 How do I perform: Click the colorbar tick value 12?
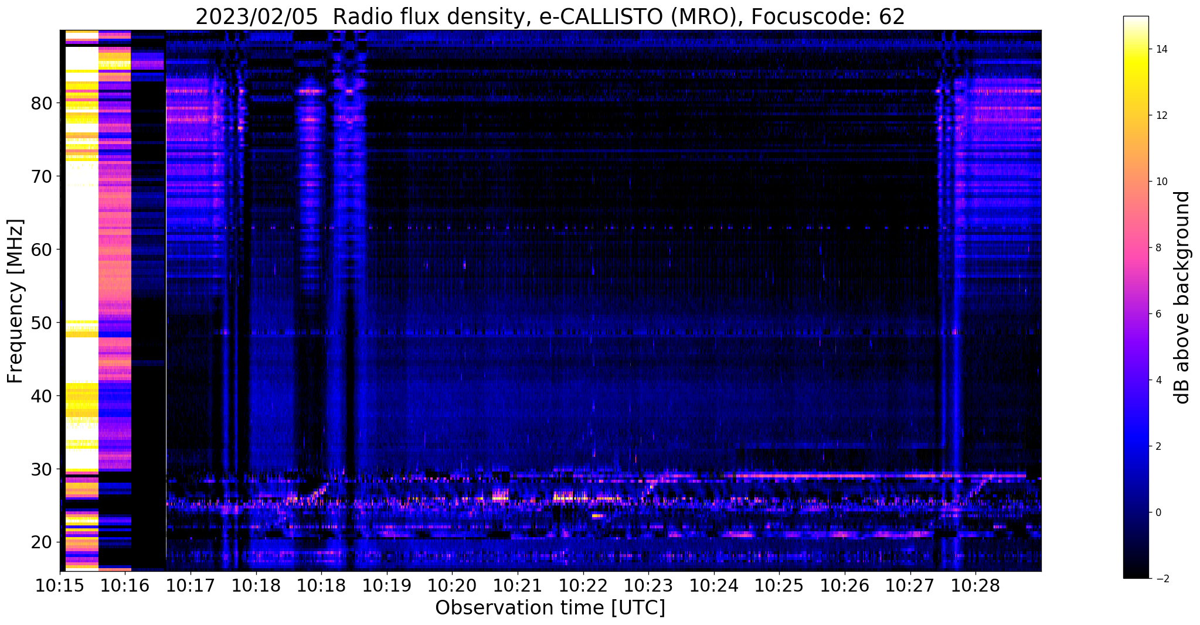click(1161, 115)
